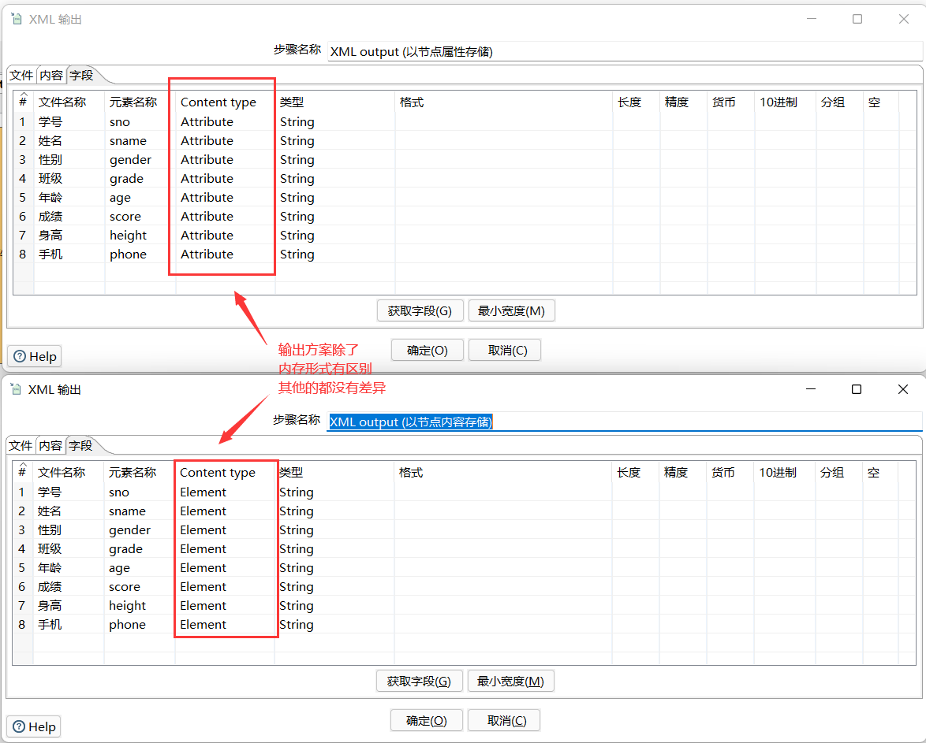
Task: Click XML output icon in upper window title
Action: [x=17, y=19]
